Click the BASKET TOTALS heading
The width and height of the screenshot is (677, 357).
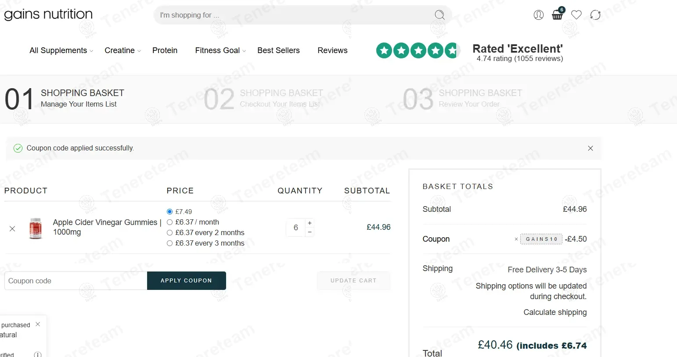[457, 186]
